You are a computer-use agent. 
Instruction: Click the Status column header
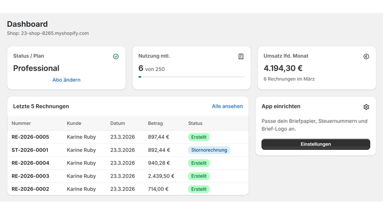point(195,123)
